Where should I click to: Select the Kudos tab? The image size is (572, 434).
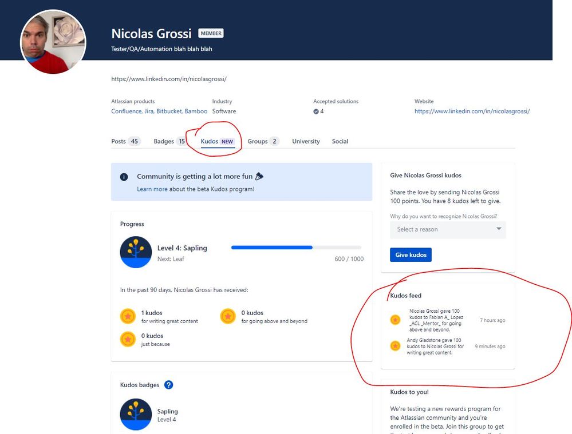coord(217,141)
